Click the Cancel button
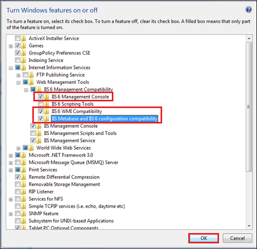This screenshot has height=249, width=257. pos(238,238)
